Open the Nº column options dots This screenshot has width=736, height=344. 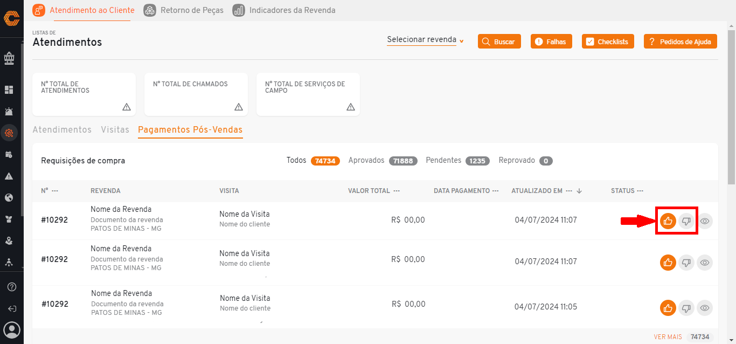(55, 191)
